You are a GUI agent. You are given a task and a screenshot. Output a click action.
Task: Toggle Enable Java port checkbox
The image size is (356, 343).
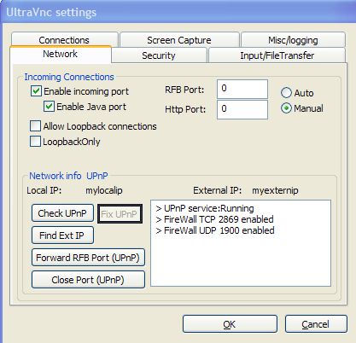point(49,107)
